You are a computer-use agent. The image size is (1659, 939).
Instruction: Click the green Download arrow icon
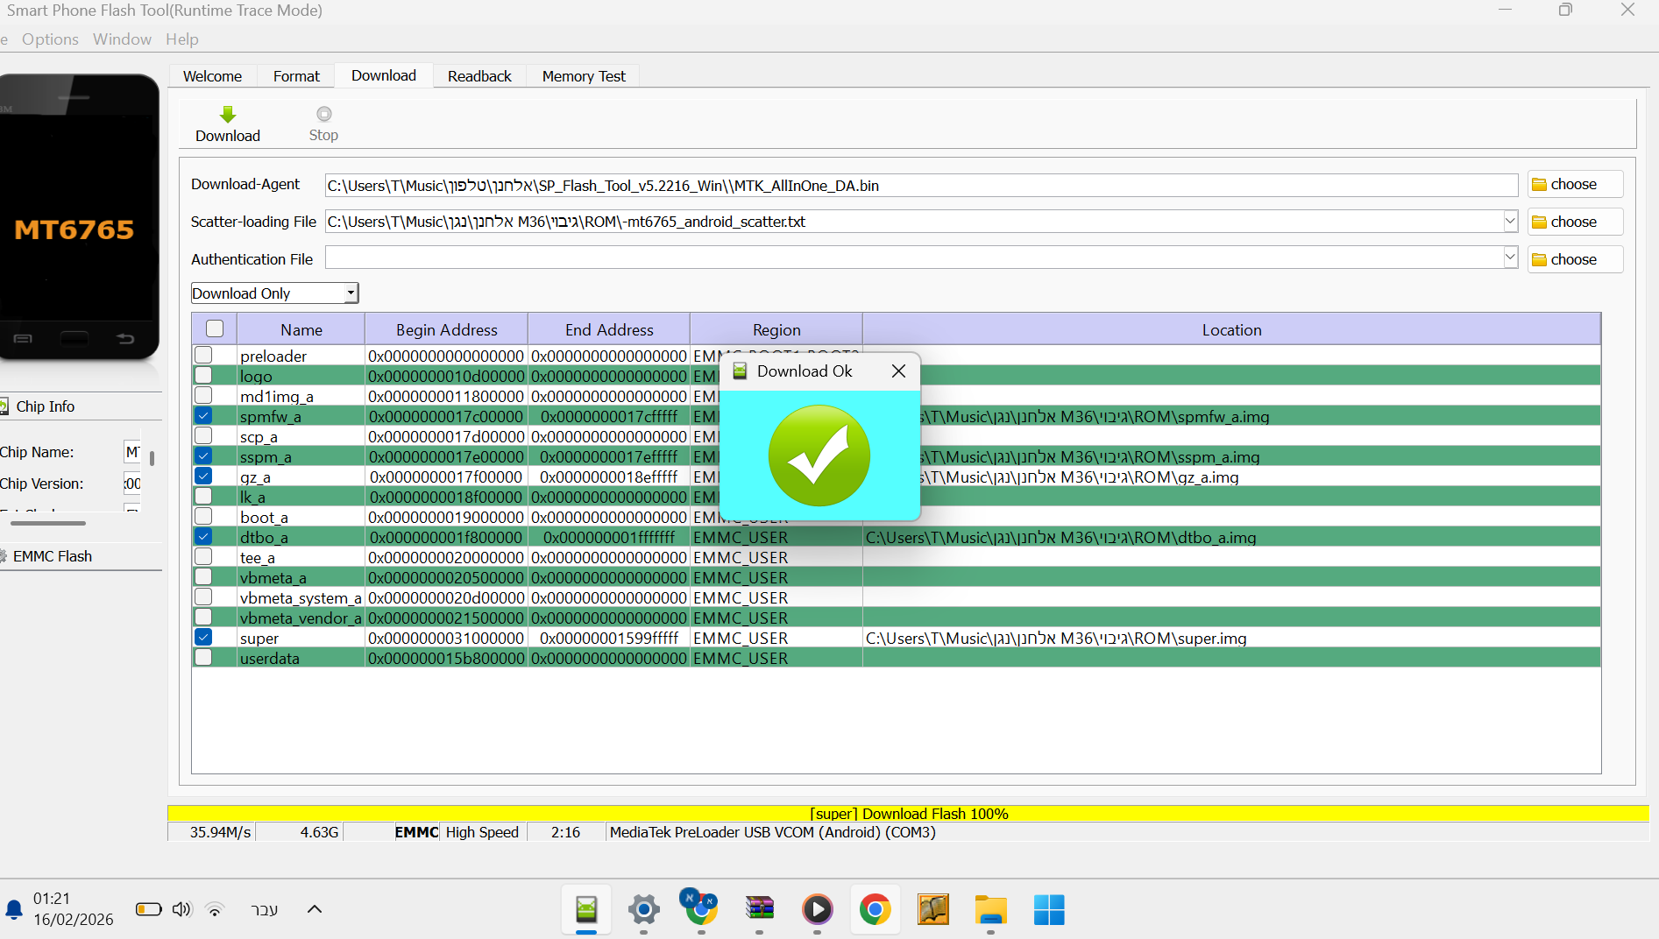(228, 115)
